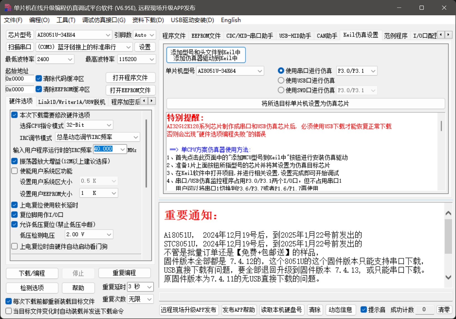Switch to USB-HID助手 tab
The image size is (456, 319).
(295, 36)
